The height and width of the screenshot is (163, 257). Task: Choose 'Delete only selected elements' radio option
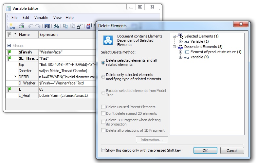pyautogui.click(x=103, y=77)
